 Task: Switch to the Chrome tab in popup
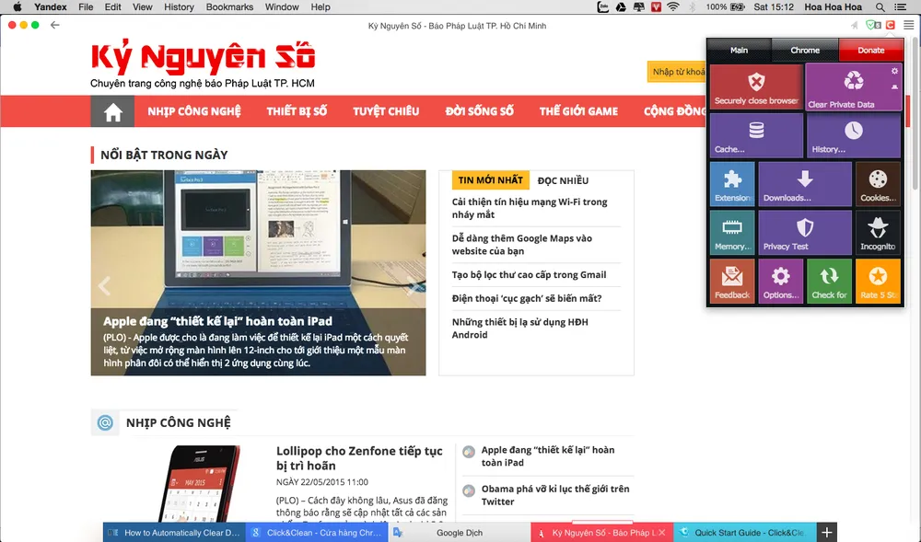(x=804, y=51)
